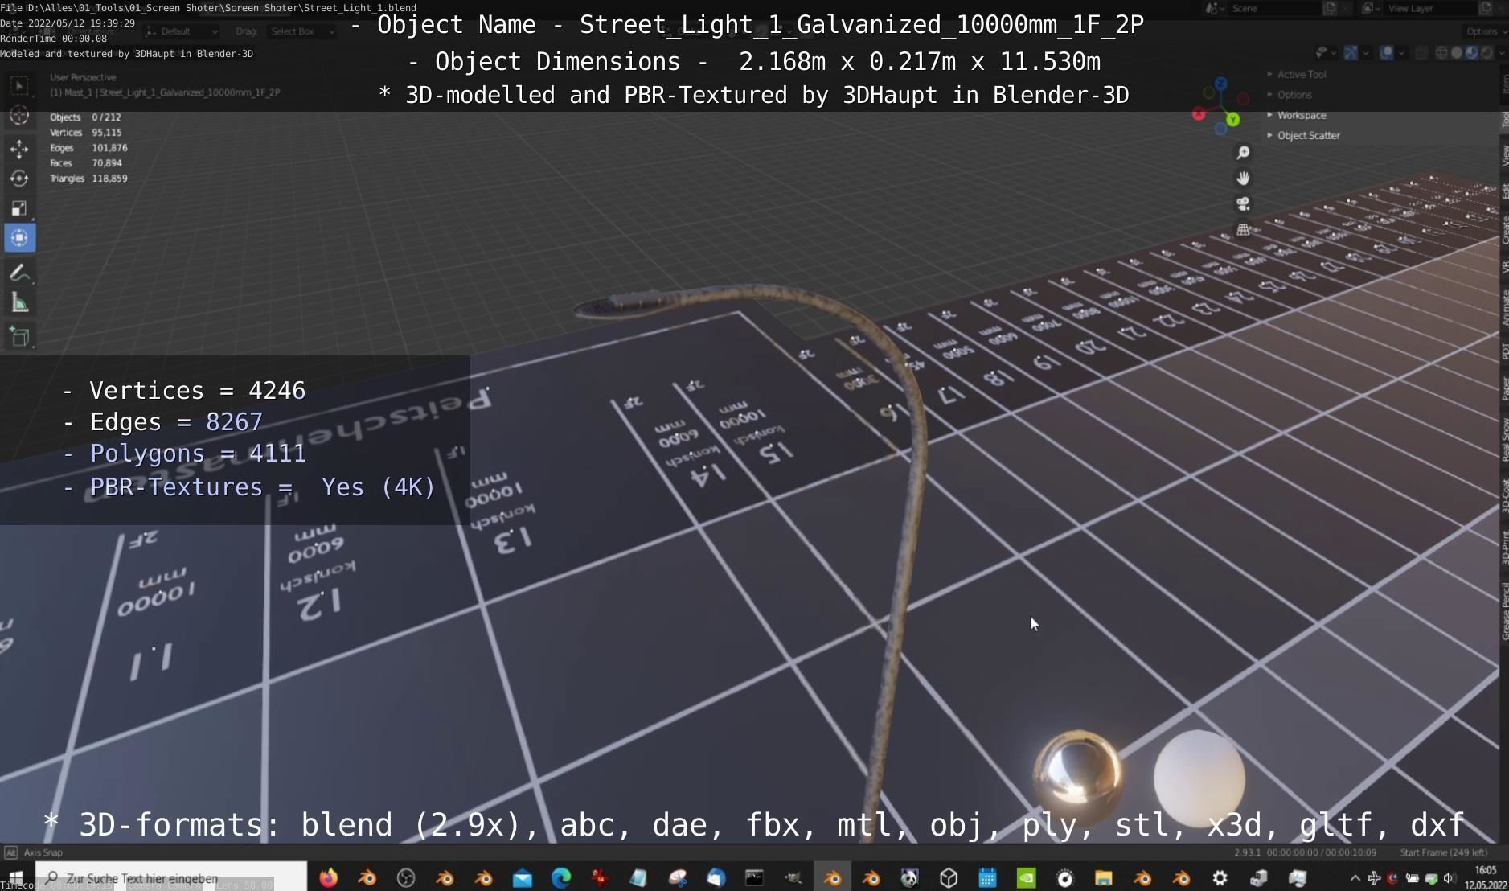Toggle viewport overlays button

tap(1386, 53)
